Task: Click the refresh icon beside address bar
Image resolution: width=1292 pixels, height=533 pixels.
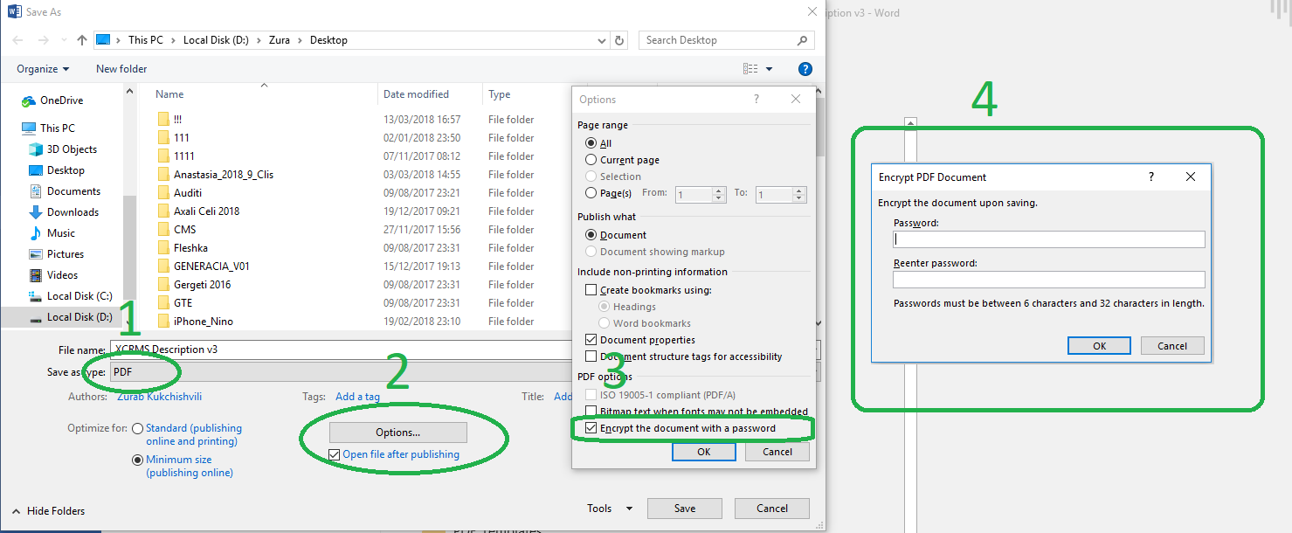Action: point(619,40)
